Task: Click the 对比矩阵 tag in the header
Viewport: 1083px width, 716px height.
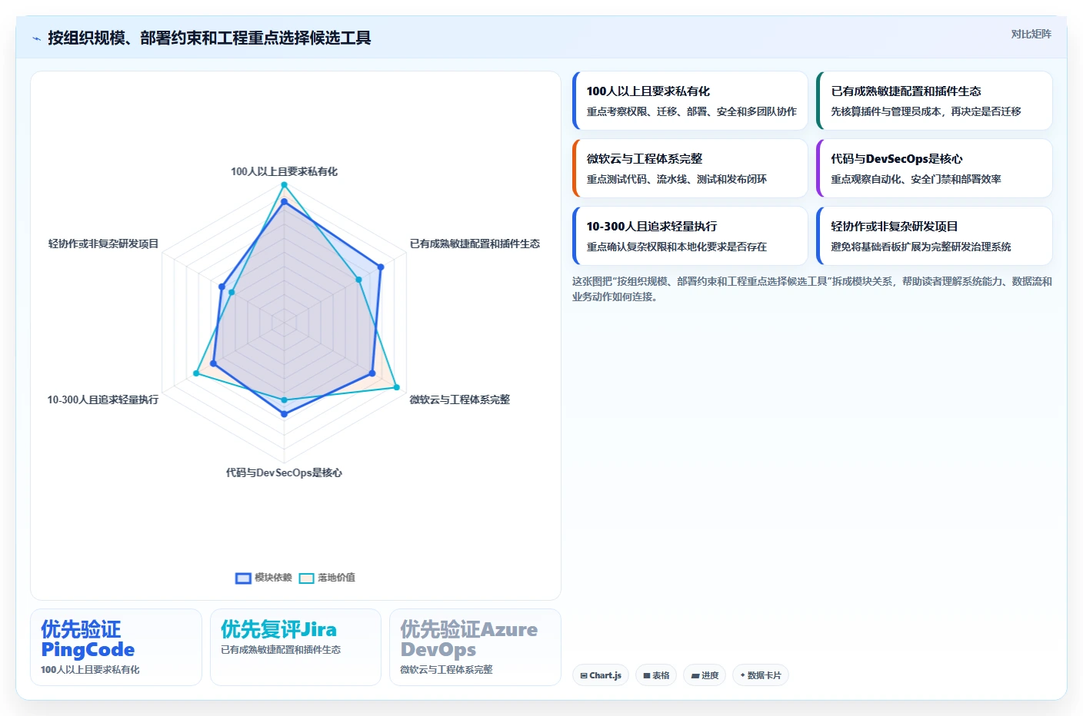Action: pos(1031,34)
